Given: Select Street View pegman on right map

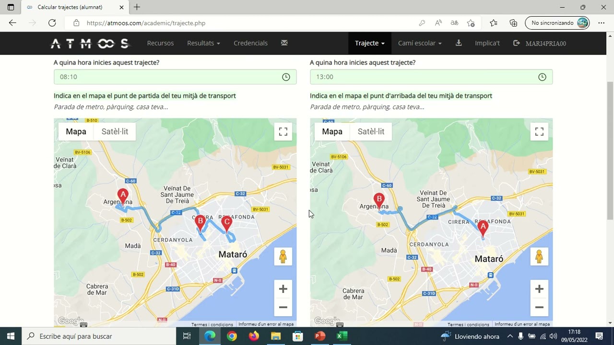Looking at the screenshot, I should coord(539,257).
